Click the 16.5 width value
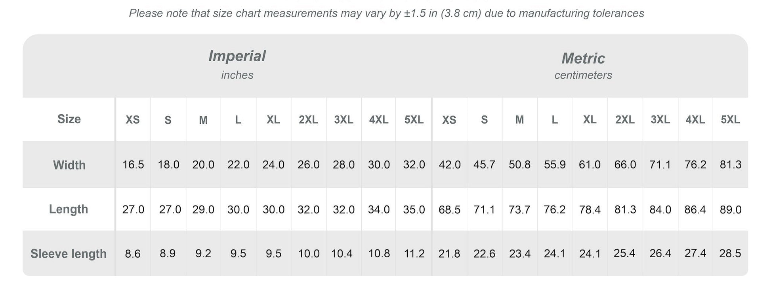 (x=133, y=165)
